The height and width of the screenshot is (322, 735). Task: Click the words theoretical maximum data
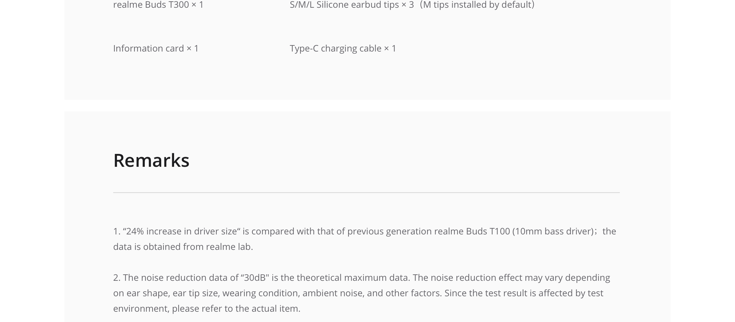[353, 278]
